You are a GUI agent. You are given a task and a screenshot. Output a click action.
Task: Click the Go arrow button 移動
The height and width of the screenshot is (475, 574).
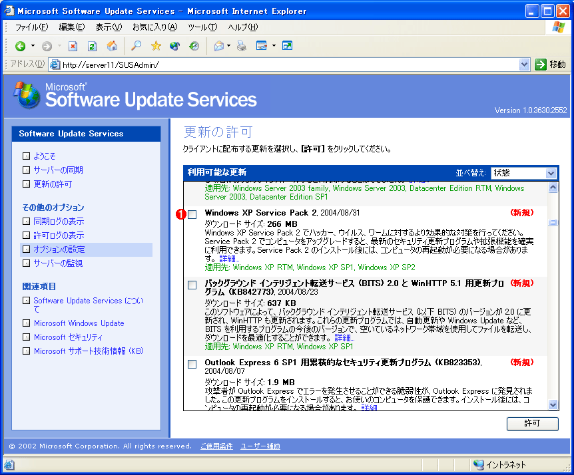point(550,65)
